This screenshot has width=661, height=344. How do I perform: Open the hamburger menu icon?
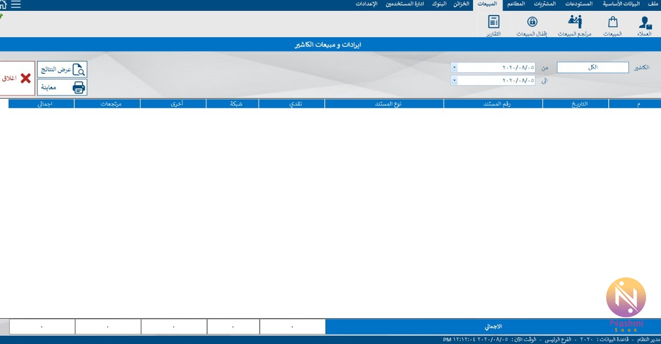point(16,5)
